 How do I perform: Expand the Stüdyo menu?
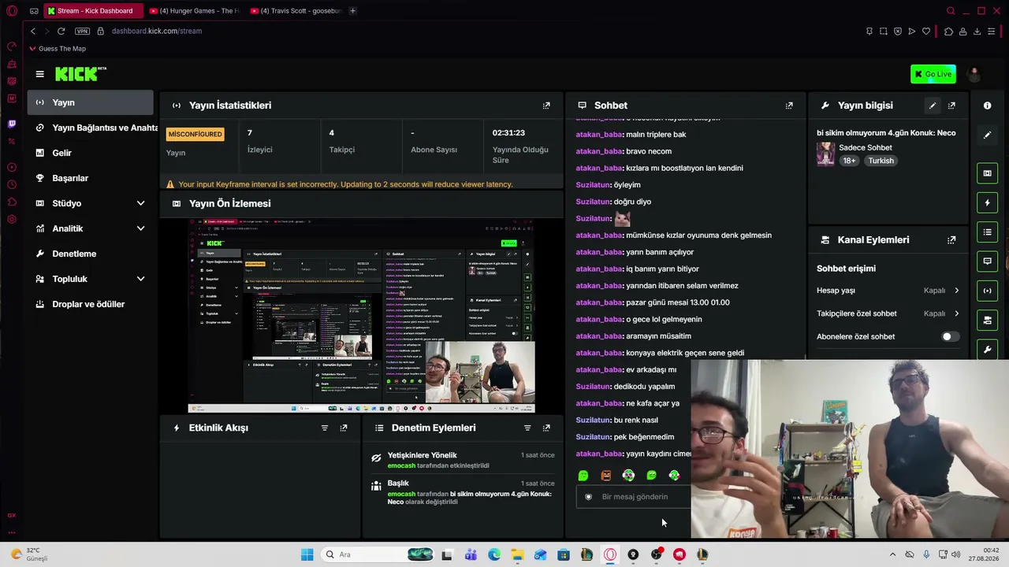click(x=91, y=203)
